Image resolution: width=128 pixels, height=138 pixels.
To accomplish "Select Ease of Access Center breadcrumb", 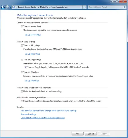I will pyautogui.click(x=27, y=7).
